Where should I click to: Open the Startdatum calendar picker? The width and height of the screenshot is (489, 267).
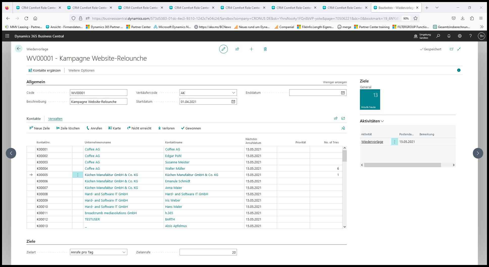click(233, 102)
